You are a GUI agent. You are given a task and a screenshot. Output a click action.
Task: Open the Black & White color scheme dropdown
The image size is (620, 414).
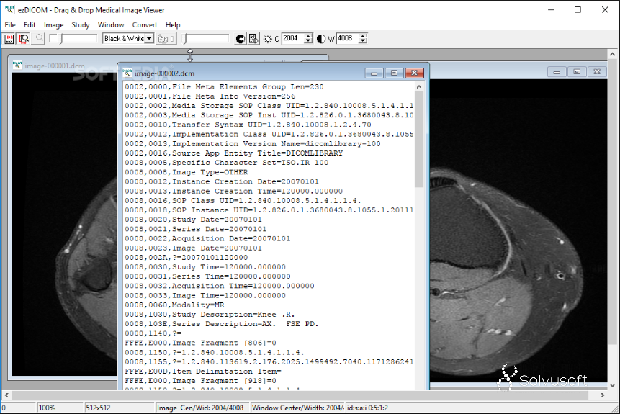128,39
